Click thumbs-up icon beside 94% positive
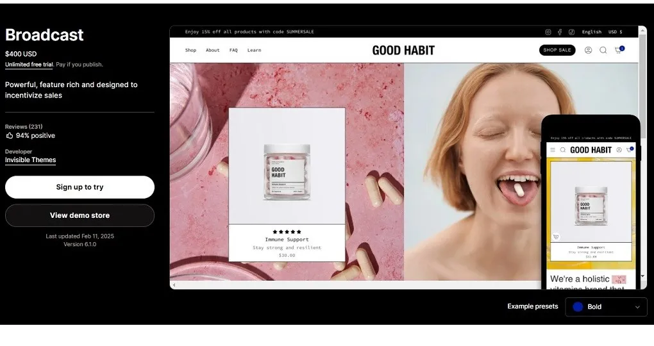The width and height of the screenshot is (654, 346). click(9, 135)
